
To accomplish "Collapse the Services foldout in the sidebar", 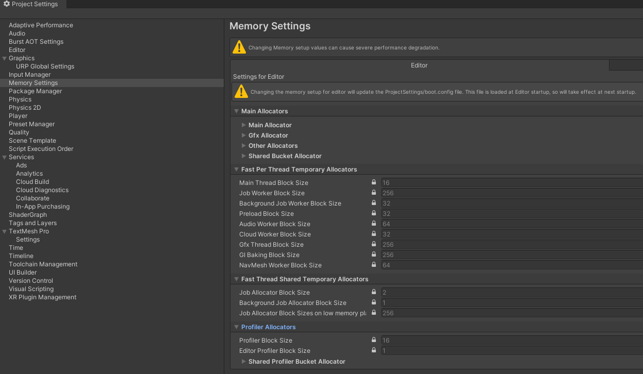I will click(5, 157).
